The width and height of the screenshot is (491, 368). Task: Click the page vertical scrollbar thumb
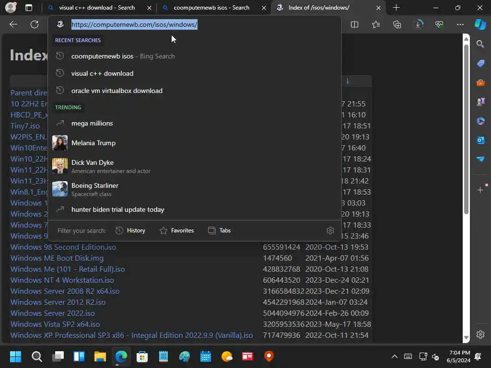pyautogui.click(x=466, y=128)
